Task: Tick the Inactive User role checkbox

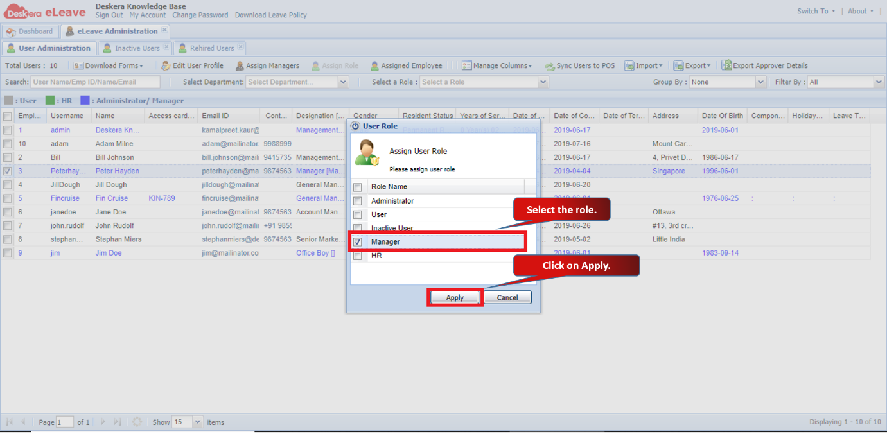Action: click(358, 228)
